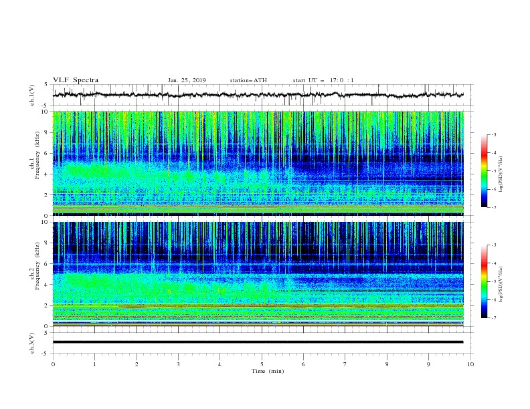Click the "ch.3(V)" waveform axis label
The height and width of the screenshot is (409, 530).
coord(32,343)
